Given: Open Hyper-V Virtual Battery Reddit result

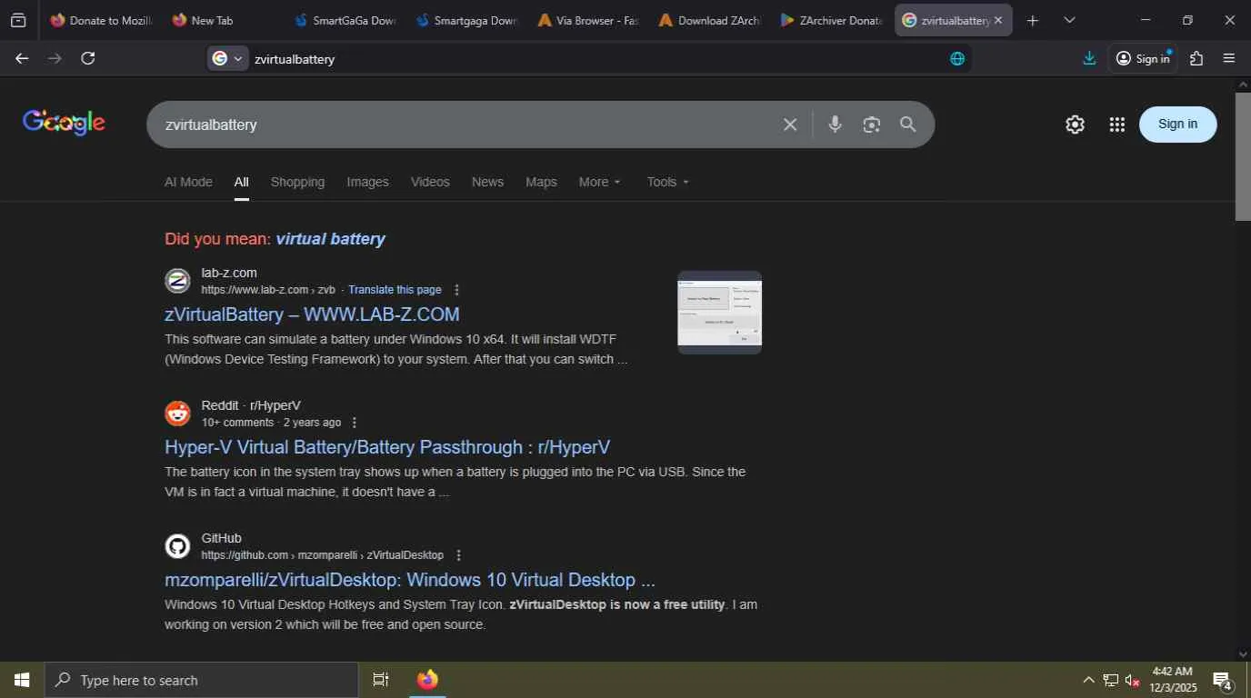Looking at the screenshot, I should point(387,447).
